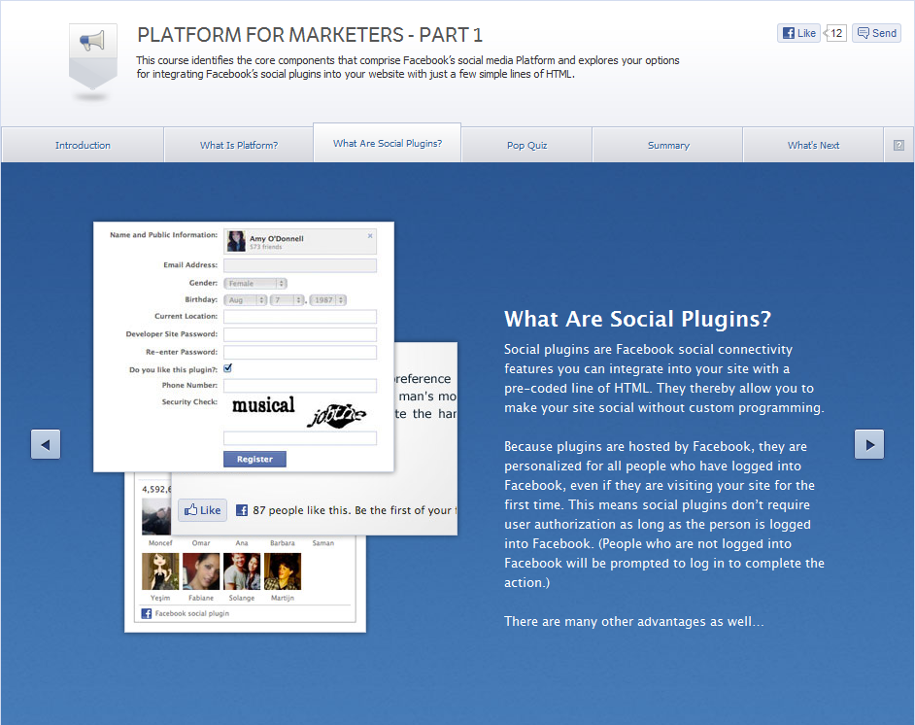Click the Send button

[x=876, y=33]
